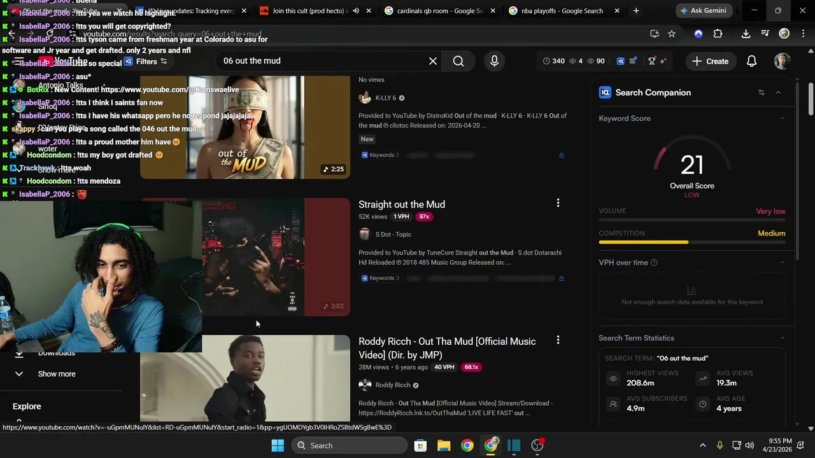Click the competition level bar

pyautogui.click(x=692, y=242)
